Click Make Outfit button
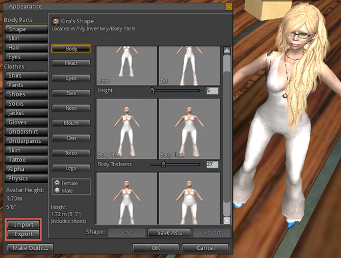 [30, 248]
